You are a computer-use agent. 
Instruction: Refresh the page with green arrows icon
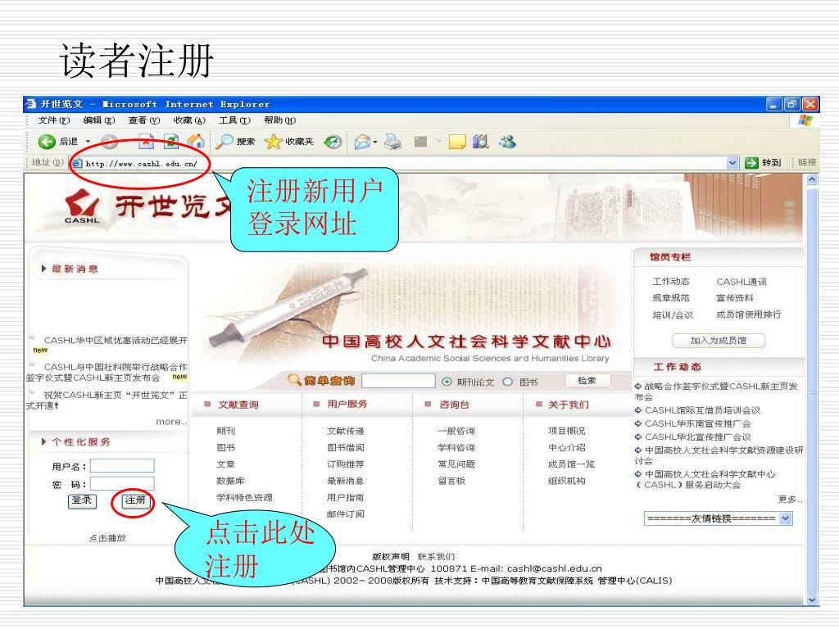click(x=171, y=141)
